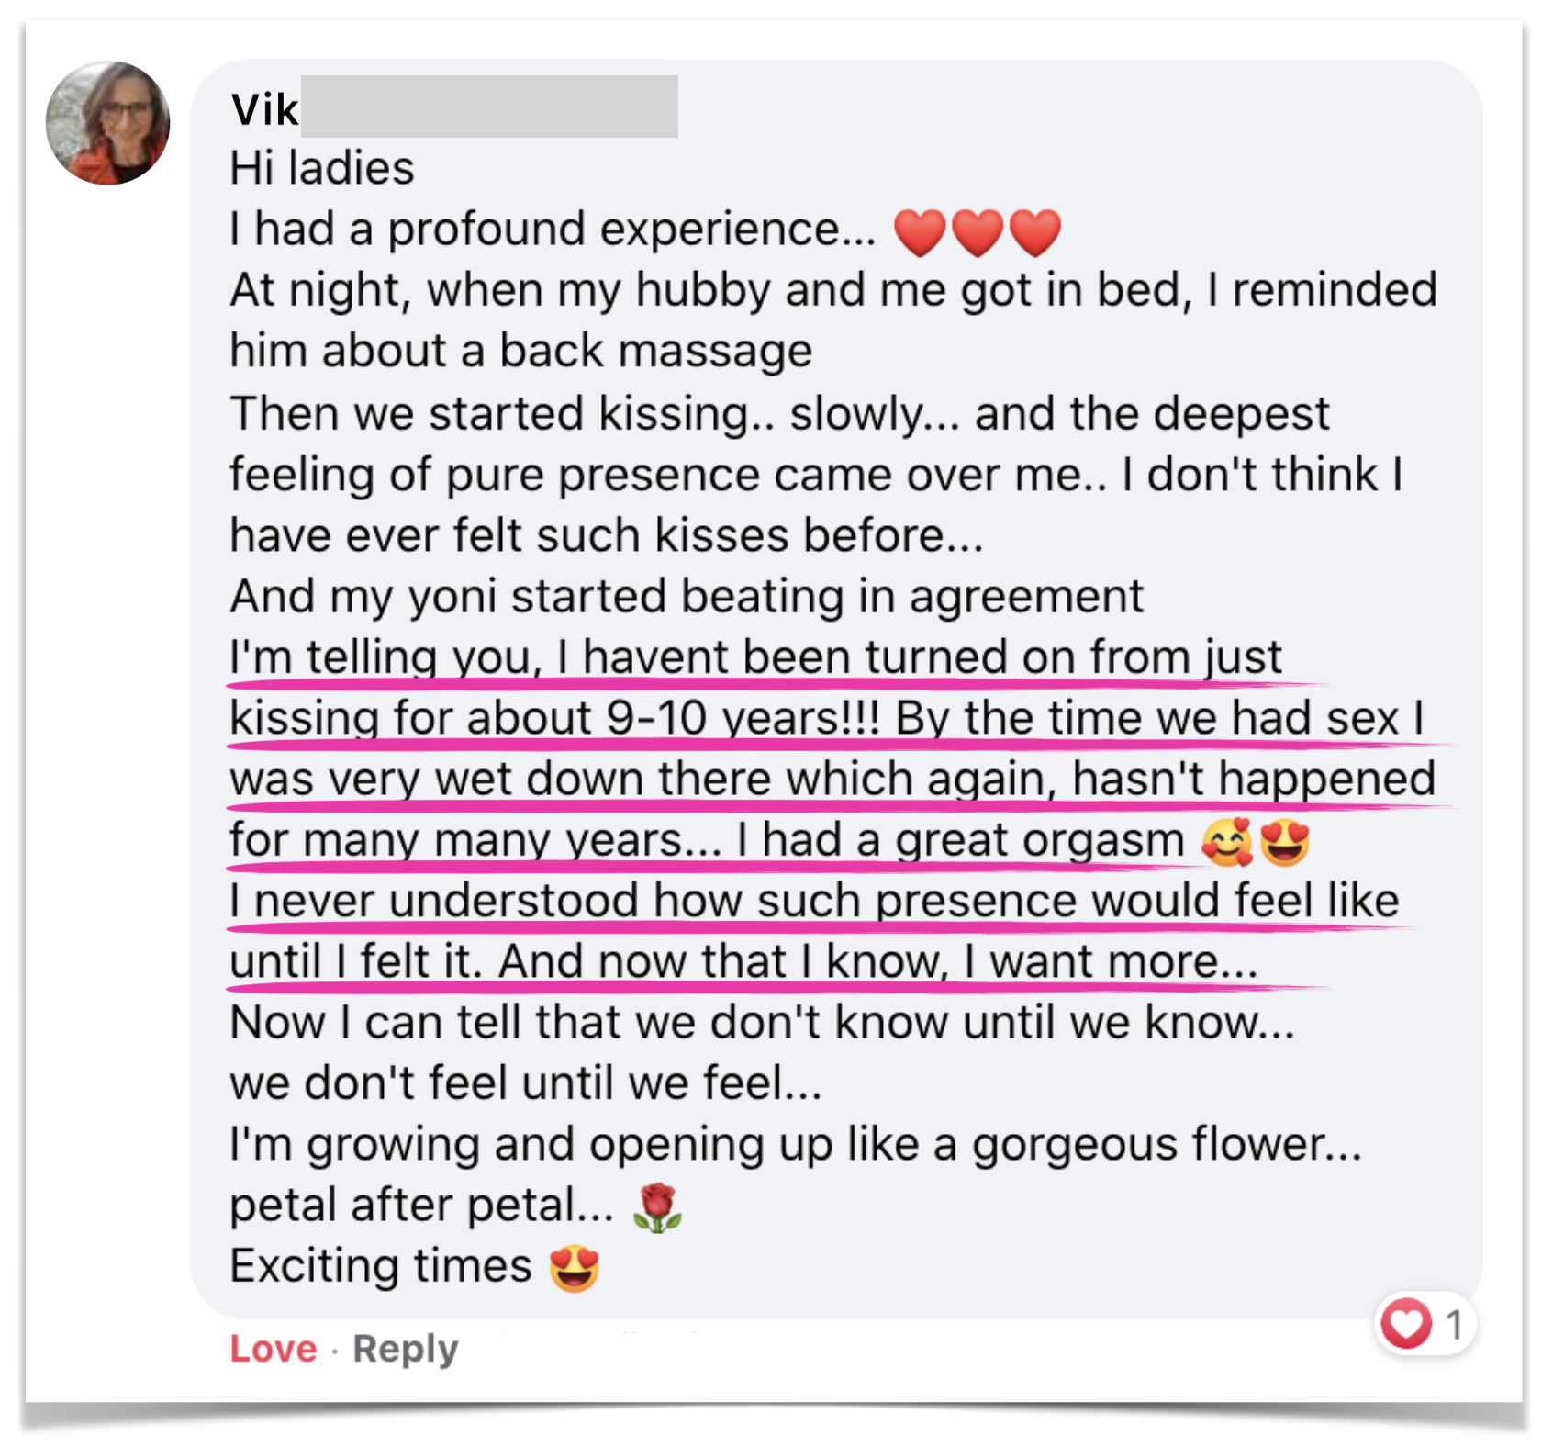1553x1447 pixels.
Task: Open the profile name starting with Vik
Action: (264, 110)
